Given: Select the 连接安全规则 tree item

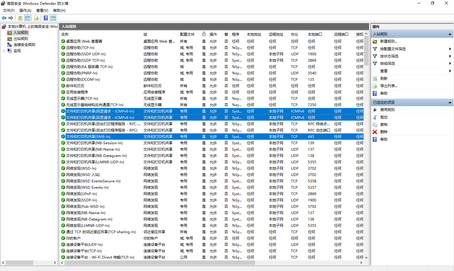Looking at the screenshot, I should coord(24,45).
